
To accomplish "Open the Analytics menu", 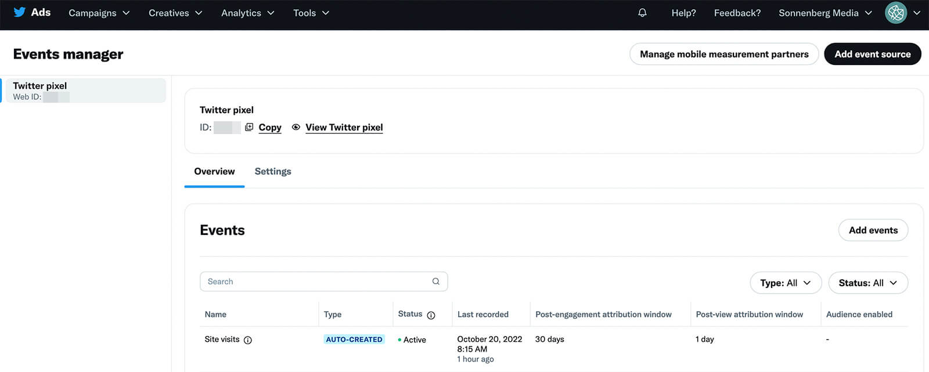I will coord(248,13).
